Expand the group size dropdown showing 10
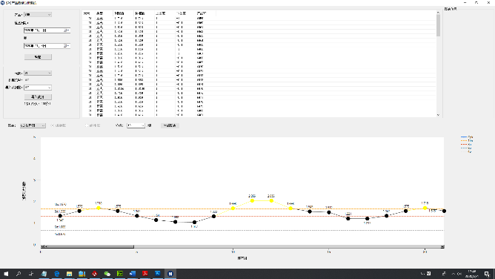The width and height of the screenshot is (495, 279). coord(136,125)
